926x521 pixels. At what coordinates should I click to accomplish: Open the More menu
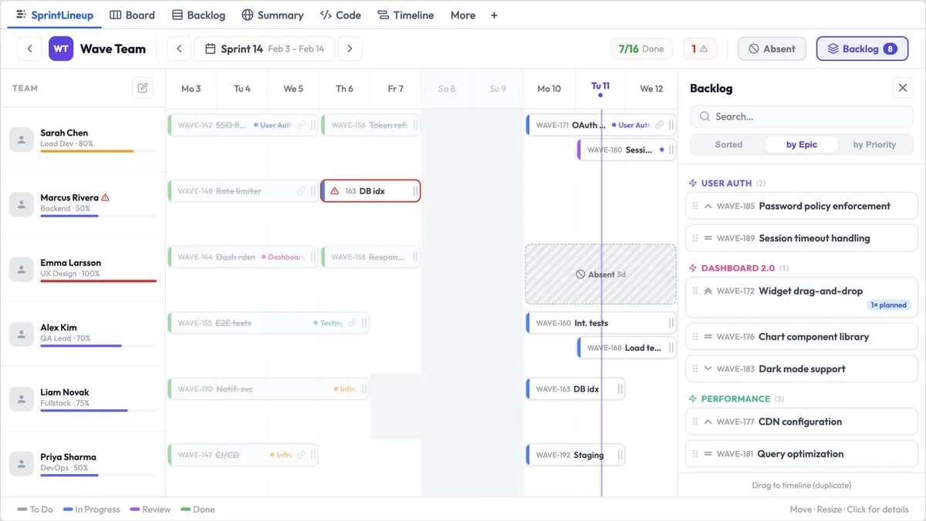click(463, 15)
